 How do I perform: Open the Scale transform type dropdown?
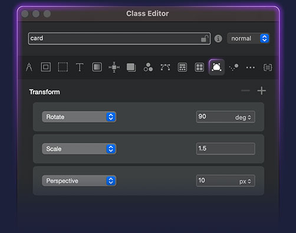click(79, 149)
